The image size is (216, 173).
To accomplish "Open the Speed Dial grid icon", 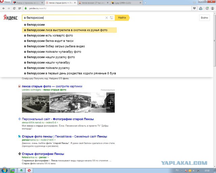I will coord(20,8).
